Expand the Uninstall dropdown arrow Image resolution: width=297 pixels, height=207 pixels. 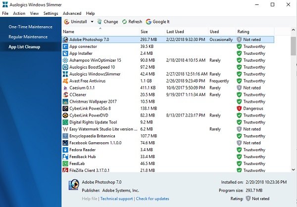[x=92, y=22]
